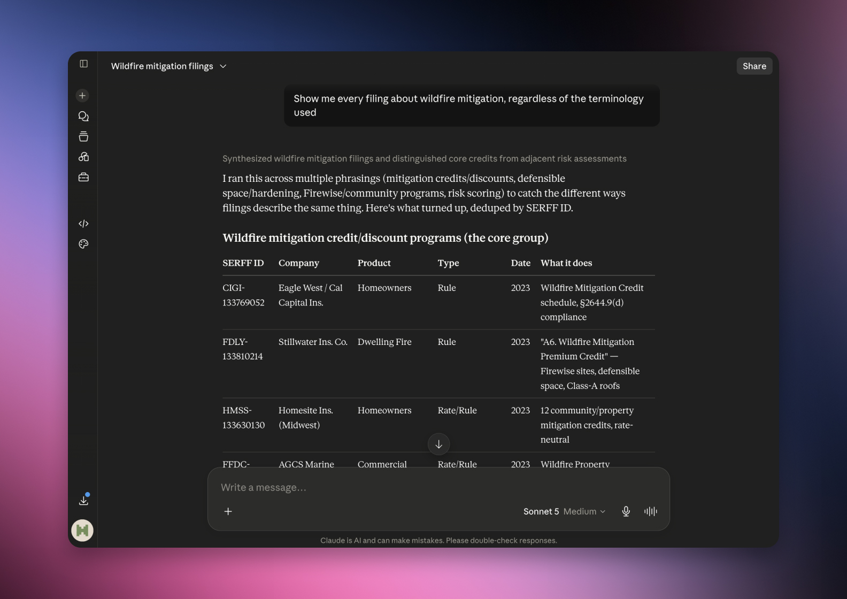Click SERFF ID HMSS-133630130 cell

click(244, 418)
